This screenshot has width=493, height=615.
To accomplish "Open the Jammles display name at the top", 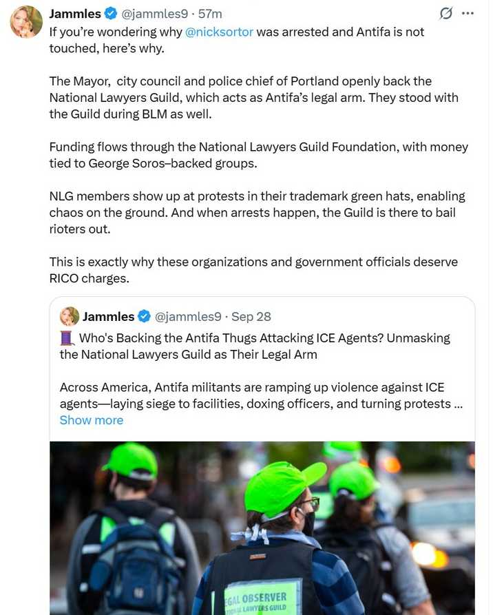I will [x=75, y=13].
